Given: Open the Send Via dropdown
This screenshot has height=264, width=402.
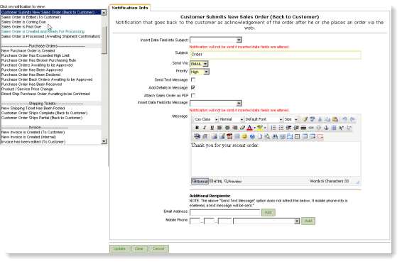Looking at the screenshot, I should (x=199, y=64).
